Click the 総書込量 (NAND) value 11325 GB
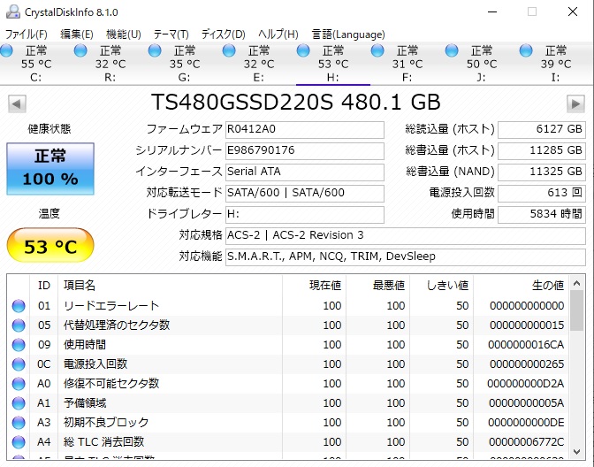The width and height of the screenshot is (594, 467). (x=542, y=172)
